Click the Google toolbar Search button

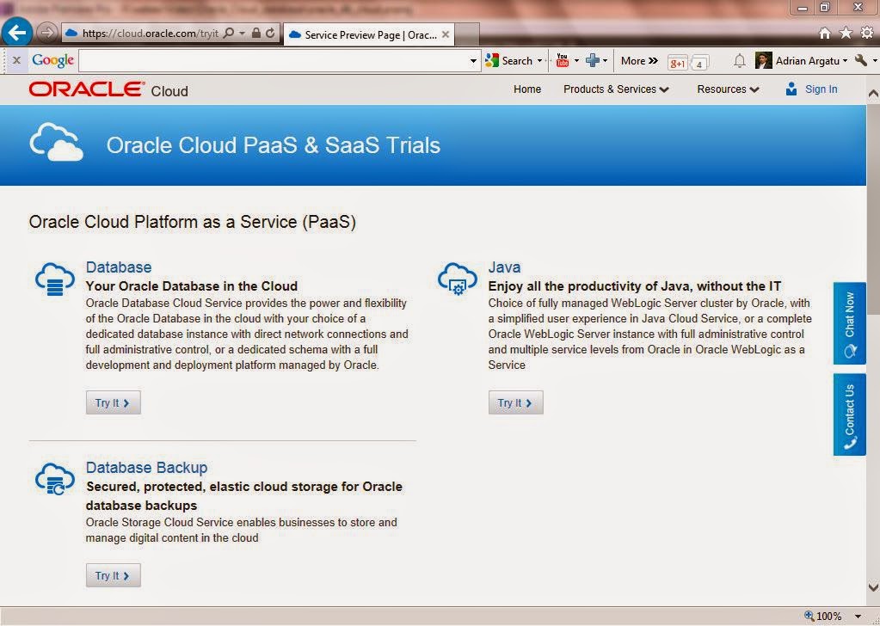click(509, 60)
